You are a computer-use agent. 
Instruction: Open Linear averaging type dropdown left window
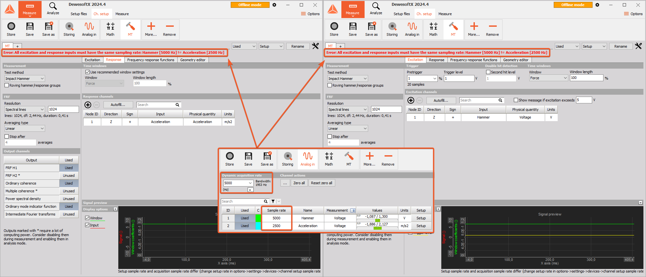[x=24, y=129]
